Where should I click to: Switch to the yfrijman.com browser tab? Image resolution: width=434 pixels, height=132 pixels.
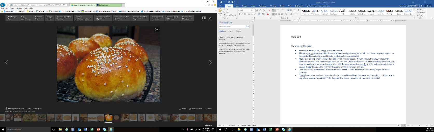108,5
